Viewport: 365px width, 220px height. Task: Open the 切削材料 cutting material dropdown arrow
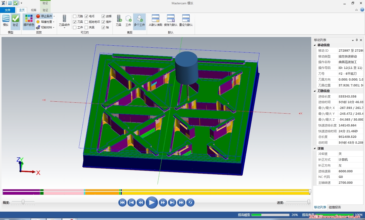(54, 27)
